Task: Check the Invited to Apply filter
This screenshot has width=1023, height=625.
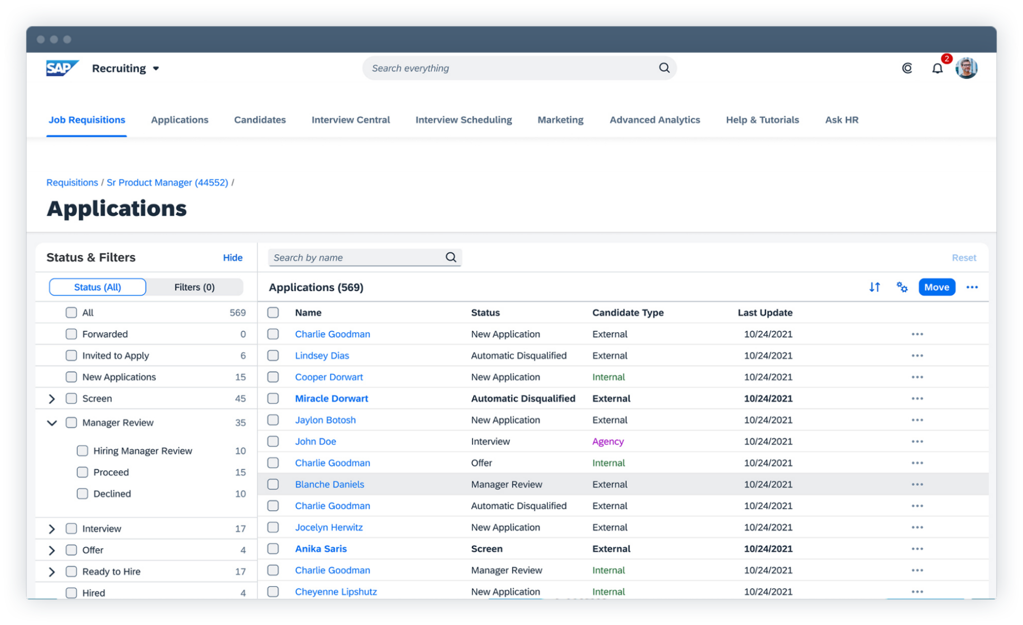Action: pyautogui.click(x=71, y=356)
